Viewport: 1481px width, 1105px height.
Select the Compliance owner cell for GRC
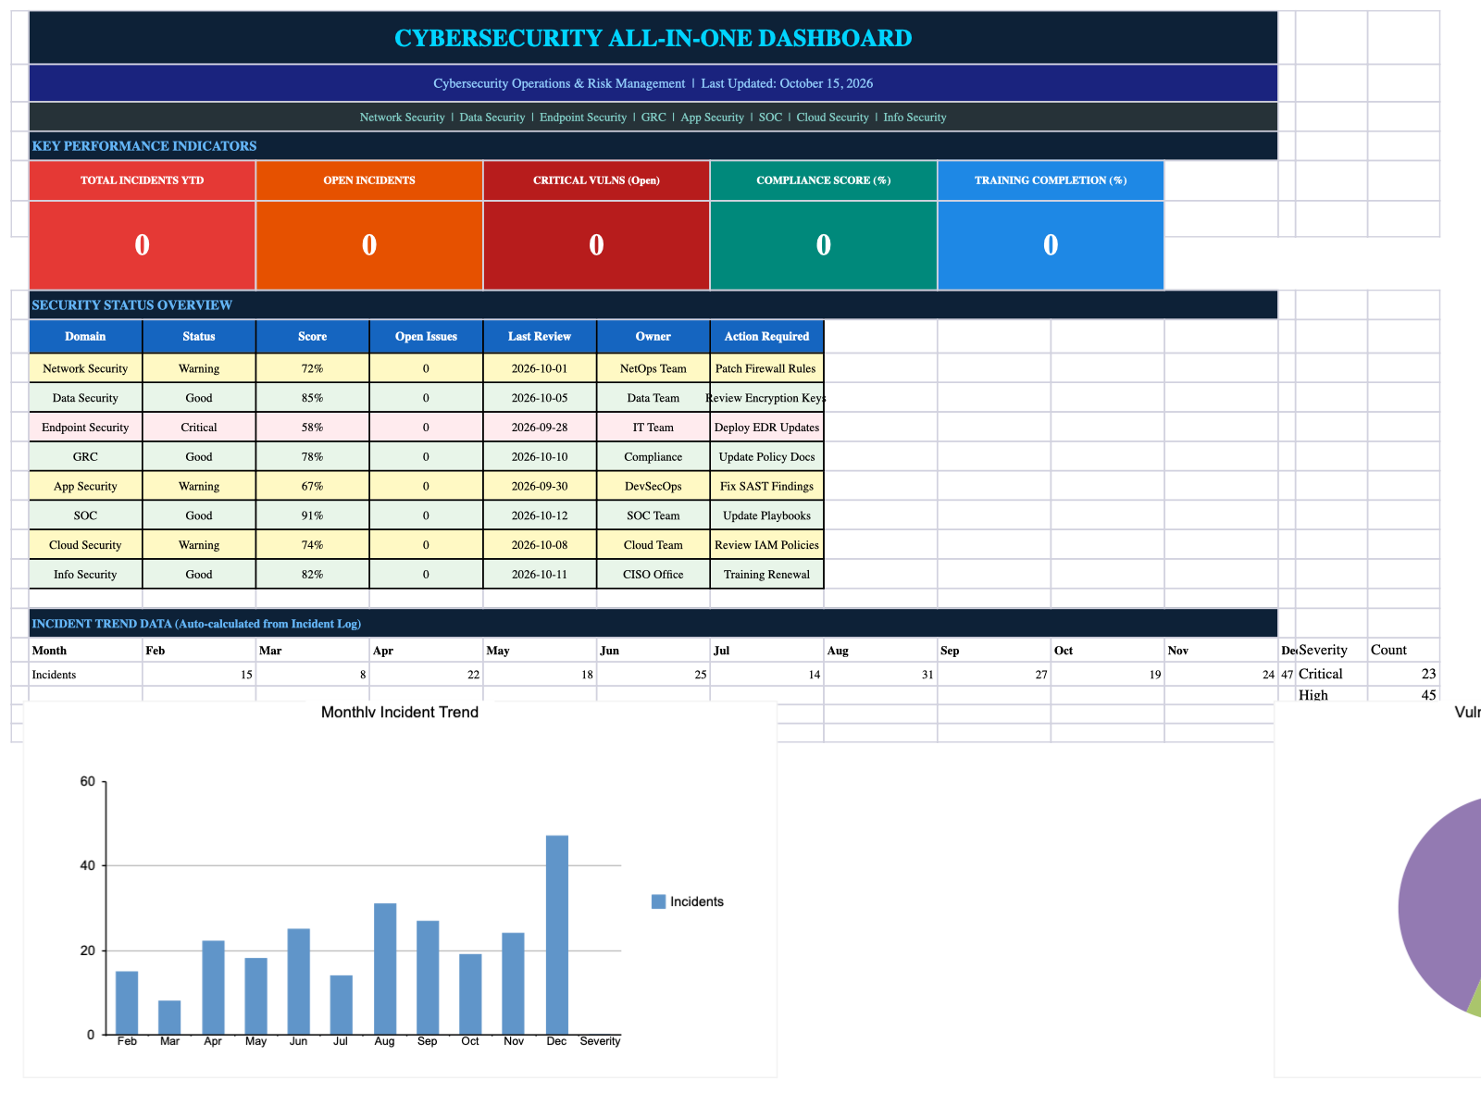tap(653, 457)
